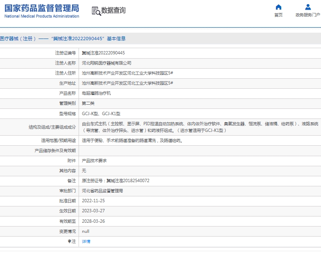Click the 有效期至 label
The width and height of the screenshot is (321, 255).
67,221
